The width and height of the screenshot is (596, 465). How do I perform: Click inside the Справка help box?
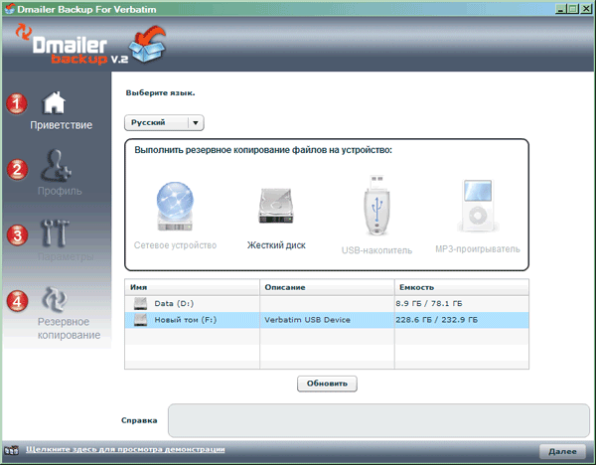378,420
